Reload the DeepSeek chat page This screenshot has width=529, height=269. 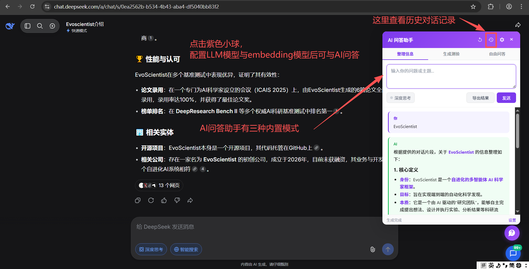click(x=32, y=7)
